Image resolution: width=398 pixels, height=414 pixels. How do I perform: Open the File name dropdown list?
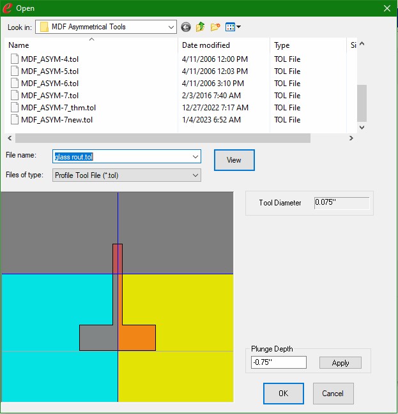click(195, 157)
